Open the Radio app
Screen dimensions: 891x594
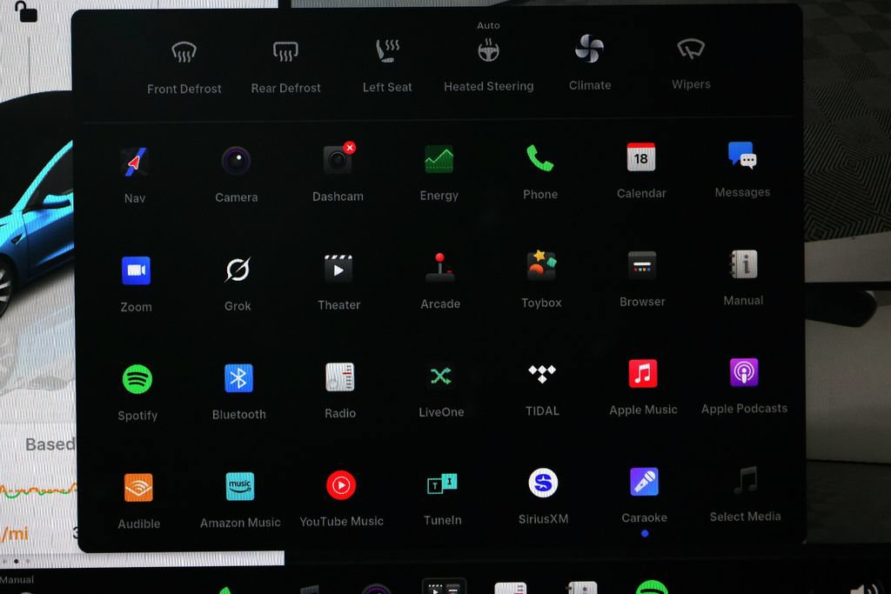point(340,377)
